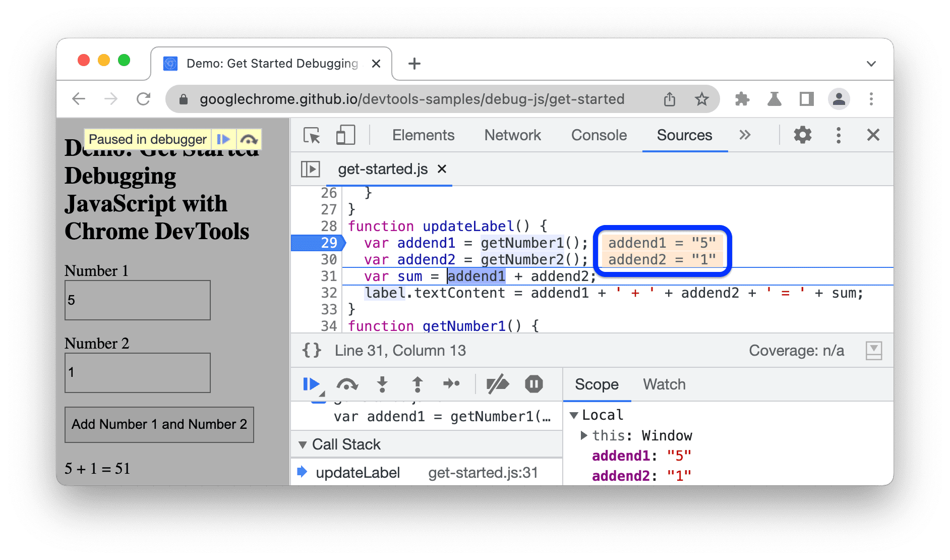Screen dimensions: 950x560
Task: Open the three-dot DevTools menu
Action: click(x=839, y=135)
